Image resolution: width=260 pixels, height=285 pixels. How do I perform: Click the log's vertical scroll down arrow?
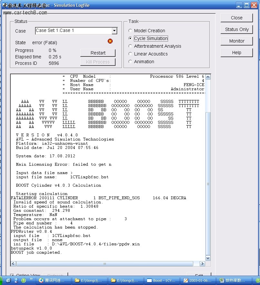(x=208, y=258)
